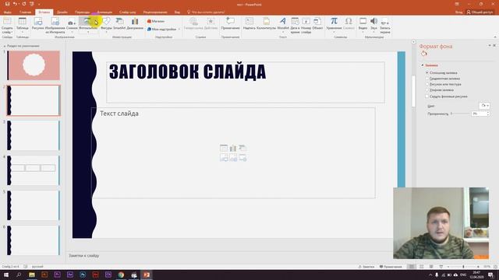Screen dimensions: 499x280
Task: Click the Действие icon
Action: (x=211, y=24)
